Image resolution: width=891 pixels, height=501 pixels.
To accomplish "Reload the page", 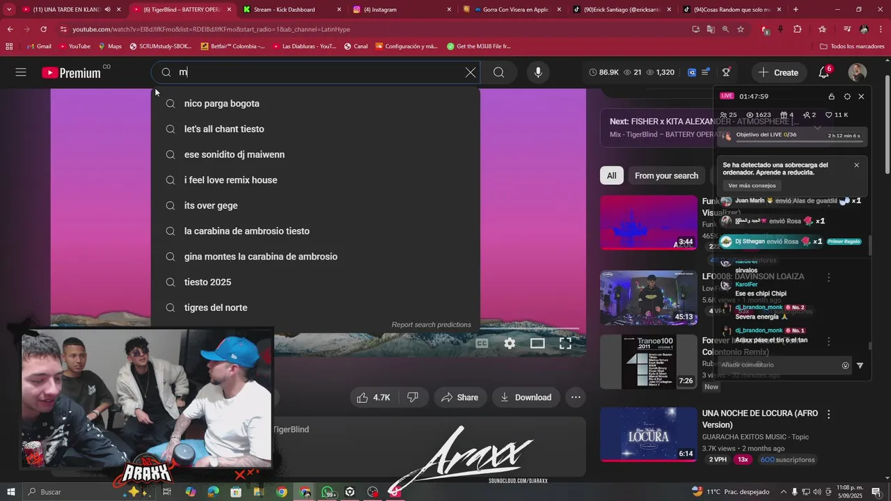I will point(43,29).
